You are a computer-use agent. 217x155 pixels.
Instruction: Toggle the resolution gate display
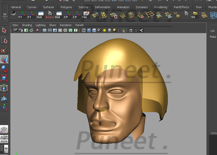pyautogui.click(x=55, y=30)
